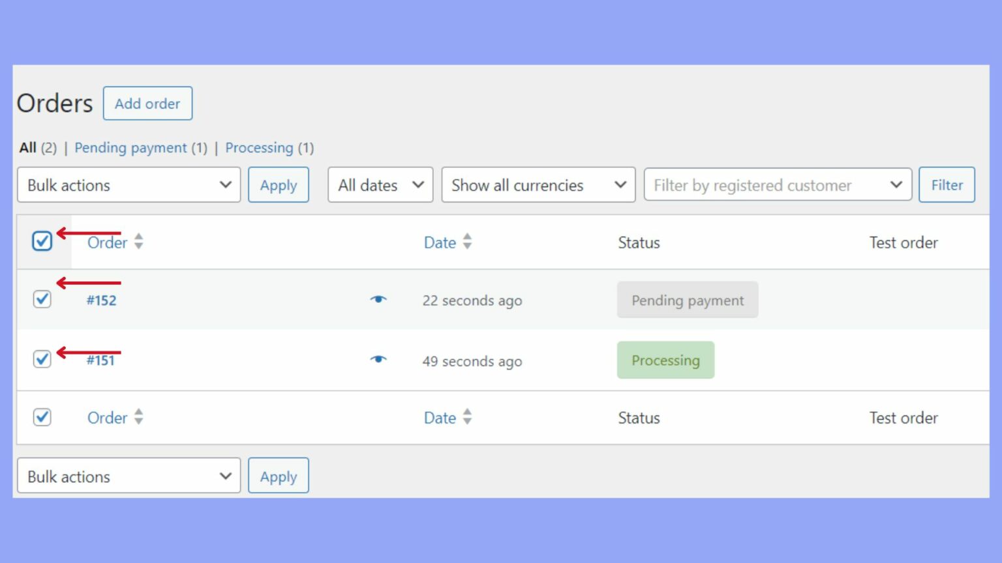Open the Bulk actions dropdown at the top
The image size is (1002, 563).
tap(129, 185)
